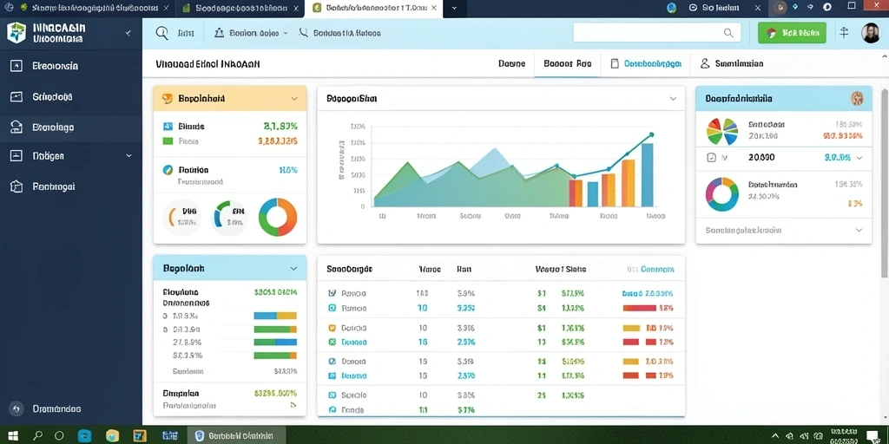The height and width of the screenshot is (444, 889).
Task: Switch to the underlined active page tab
Action: coord(567,64)
